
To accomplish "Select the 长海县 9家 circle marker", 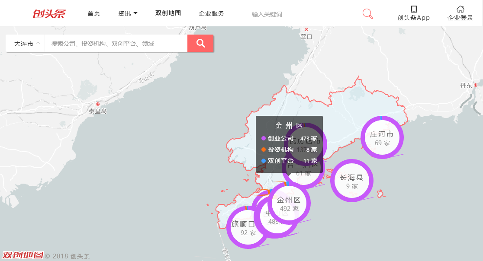I will [x=352, y=181].
